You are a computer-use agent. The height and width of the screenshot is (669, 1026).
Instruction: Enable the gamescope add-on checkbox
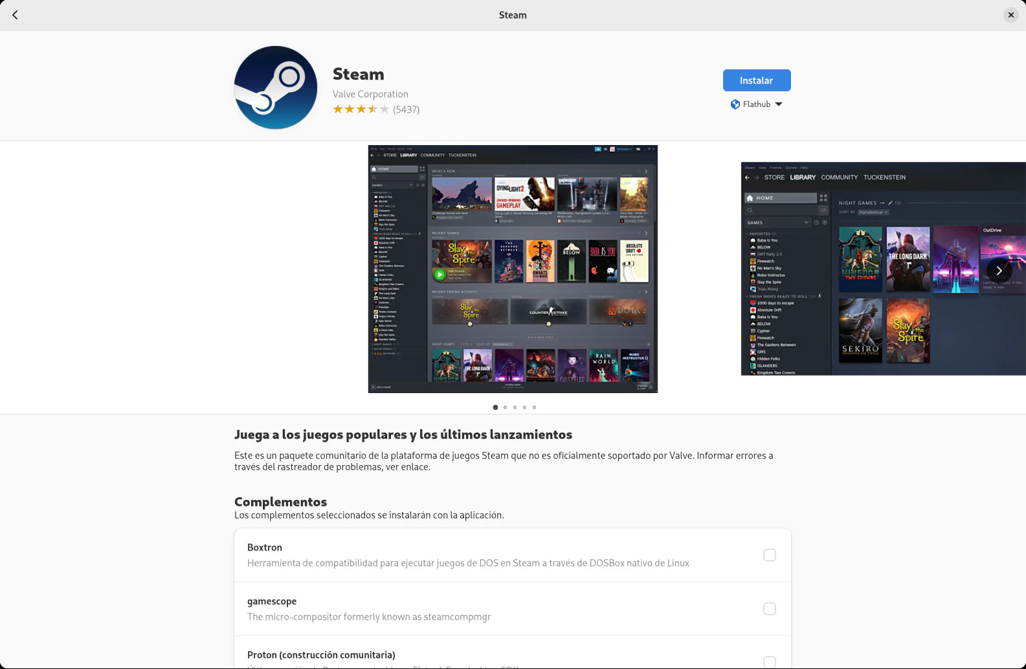coord(769,609)
